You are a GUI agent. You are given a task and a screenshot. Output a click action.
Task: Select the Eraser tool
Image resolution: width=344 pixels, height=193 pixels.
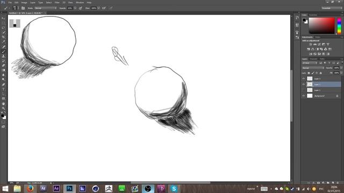tap(3, 65)
